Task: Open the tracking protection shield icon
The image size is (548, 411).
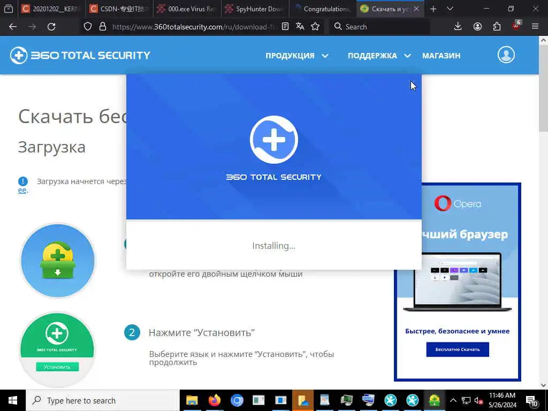Action: [88, 27]
